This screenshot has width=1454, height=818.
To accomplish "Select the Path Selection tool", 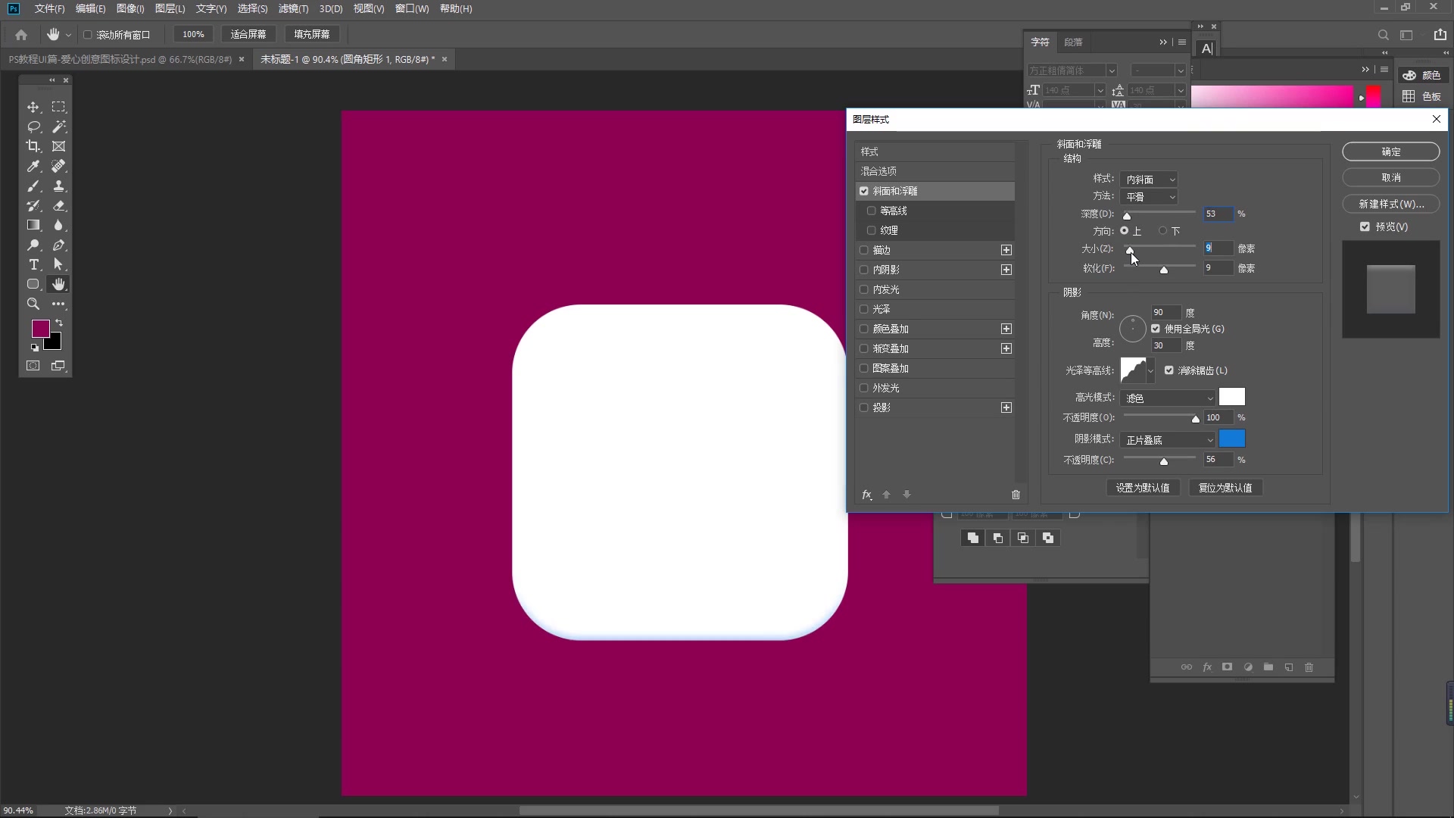I will (58, 264).
